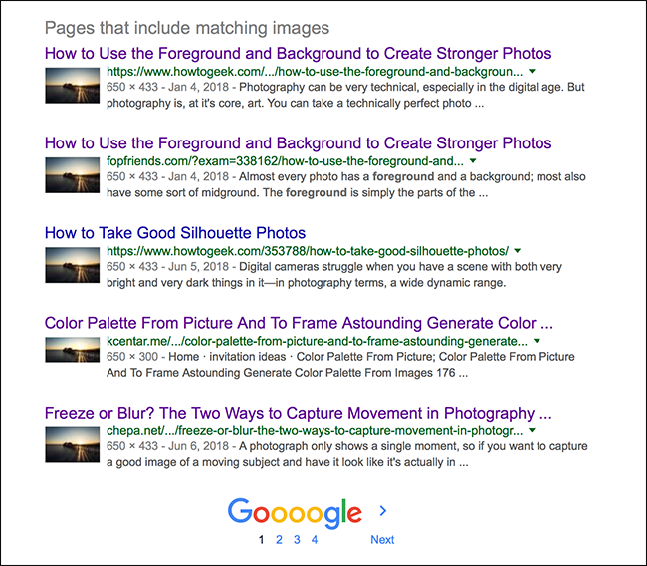The width and height of the screenshot is (647, 566).
Task: Open fopfriends.com Foreground and Background result title
Action: pyautogui.click(x=298, y=143)
